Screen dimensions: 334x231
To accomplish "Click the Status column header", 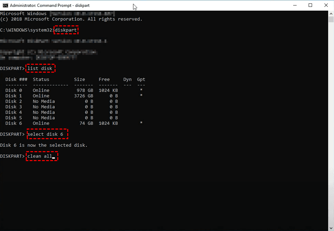I will pos(41,80).
